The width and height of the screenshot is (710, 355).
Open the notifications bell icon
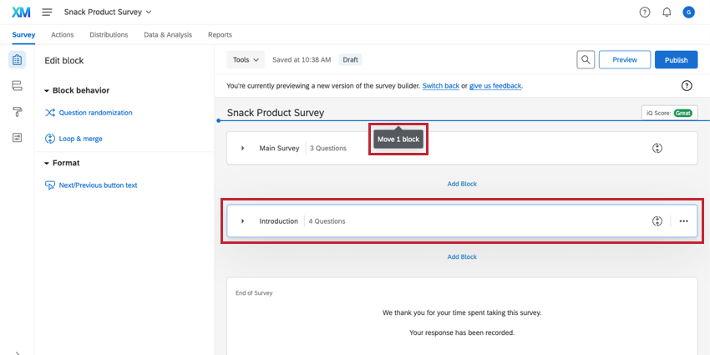pos(667,13)
